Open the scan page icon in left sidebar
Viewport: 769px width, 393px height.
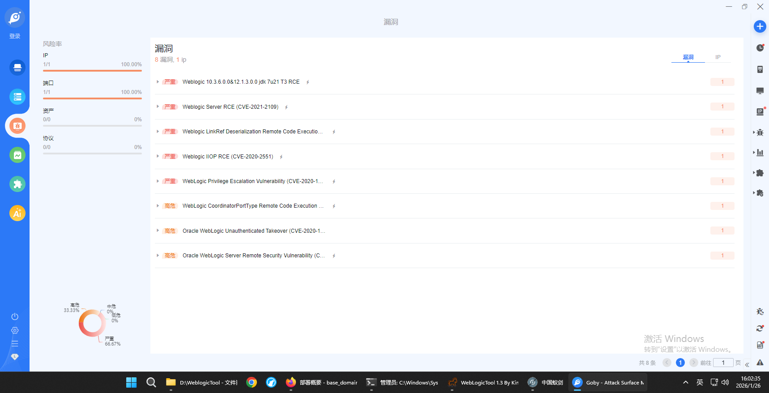(17, 68)
